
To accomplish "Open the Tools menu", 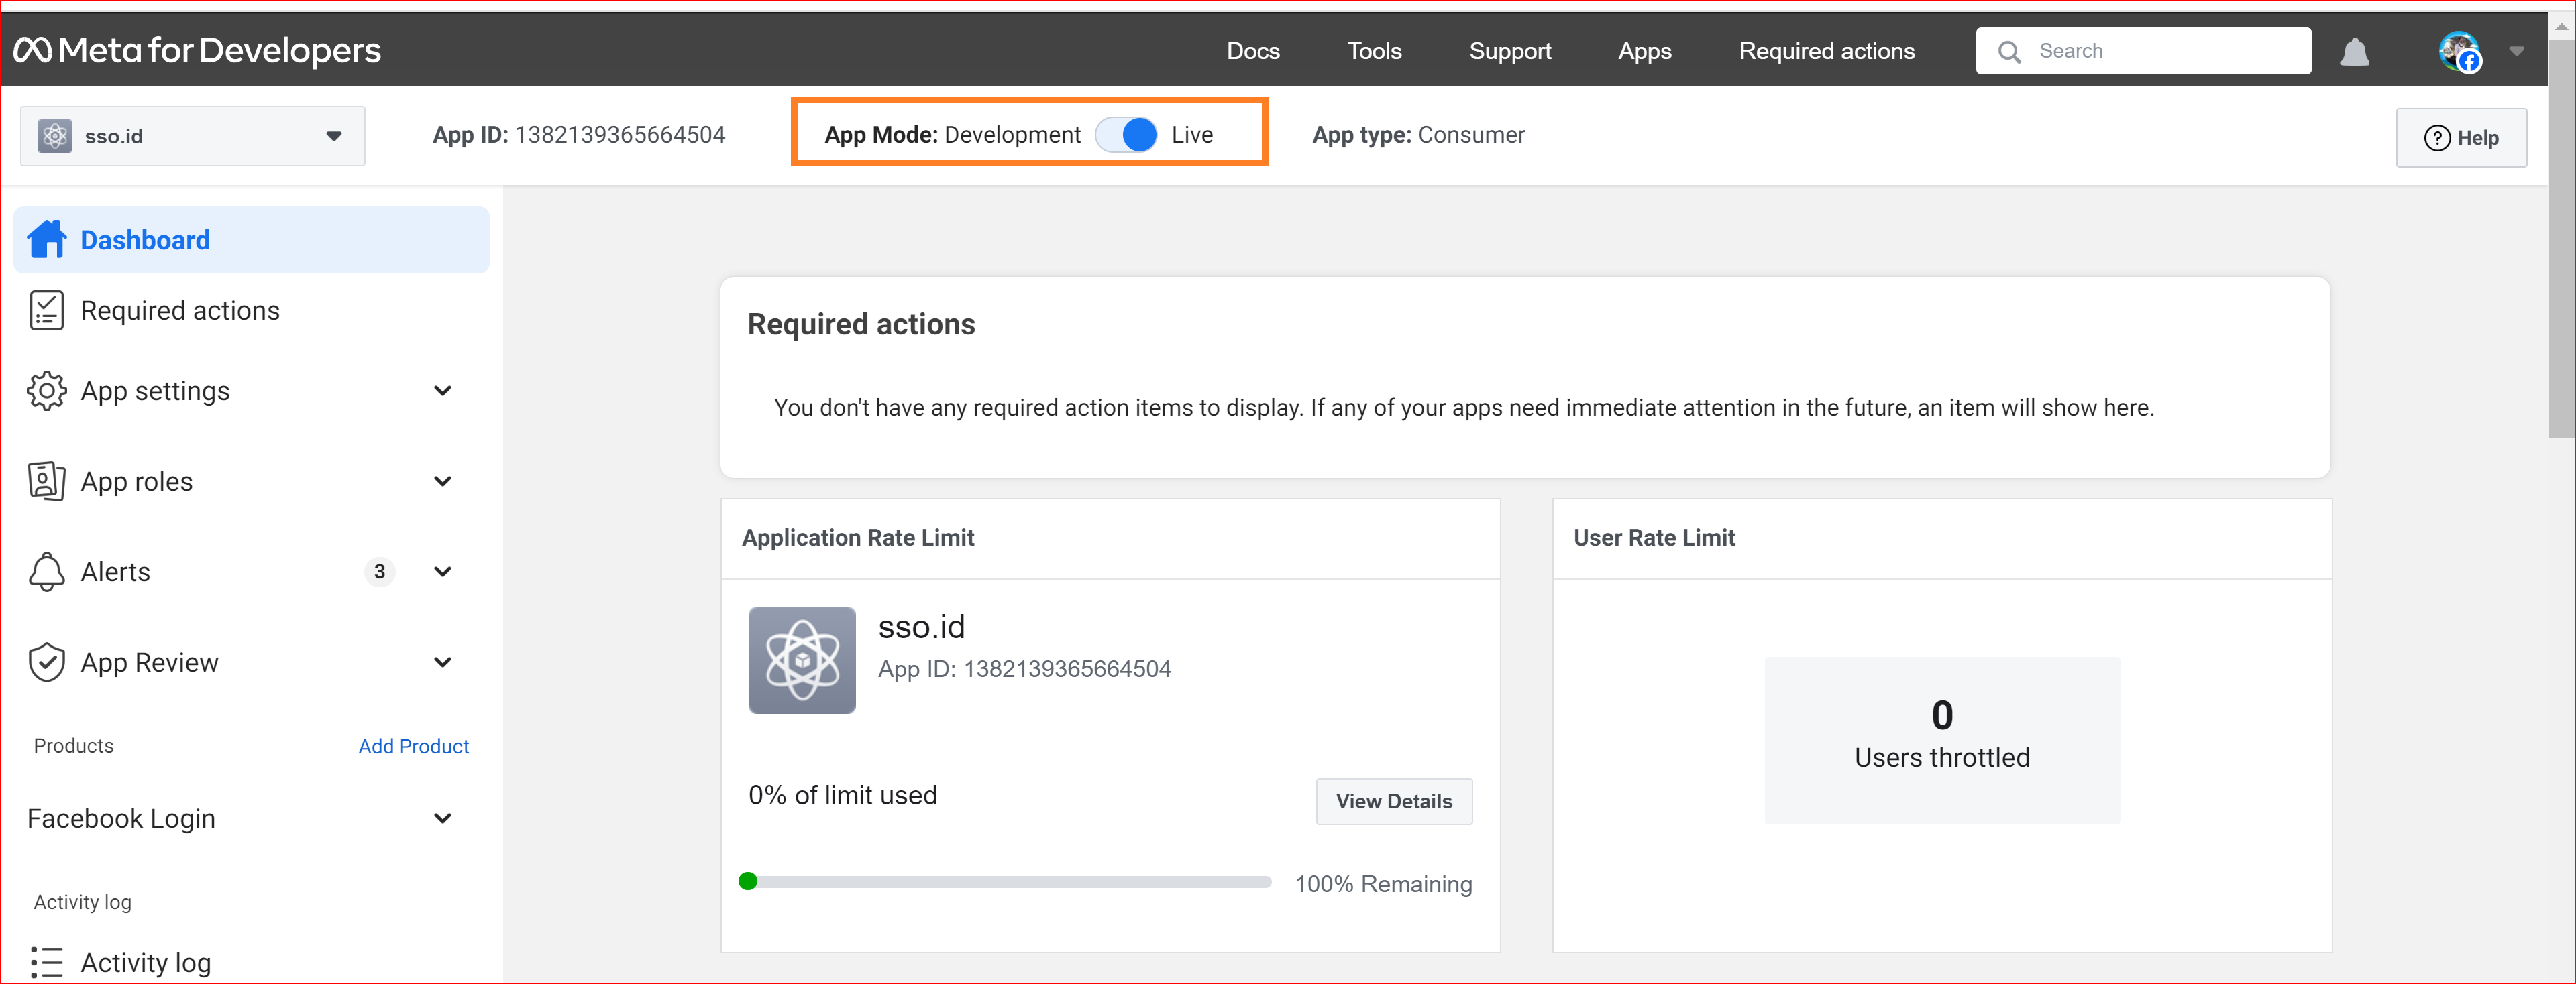I will click(1374, 51).
